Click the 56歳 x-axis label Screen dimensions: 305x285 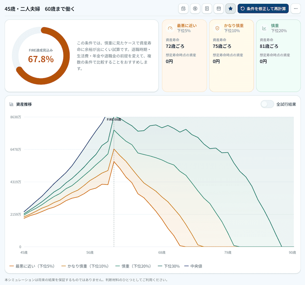click(90, 253)
